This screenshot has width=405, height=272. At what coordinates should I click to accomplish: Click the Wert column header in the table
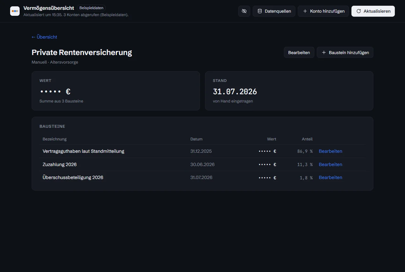pyautogui.click(x=271, y=139)
